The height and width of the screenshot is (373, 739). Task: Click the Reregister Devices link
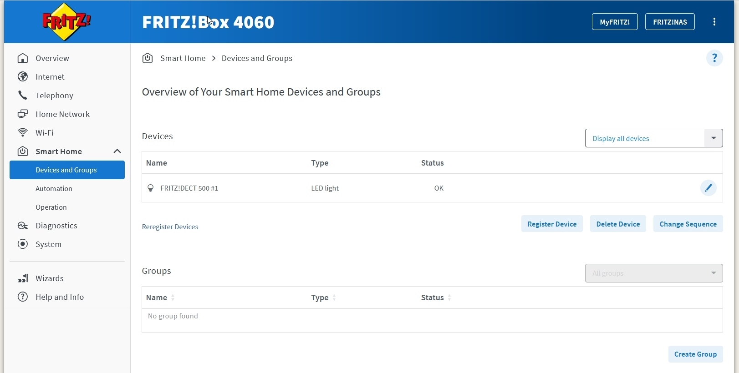click(170, 227)
